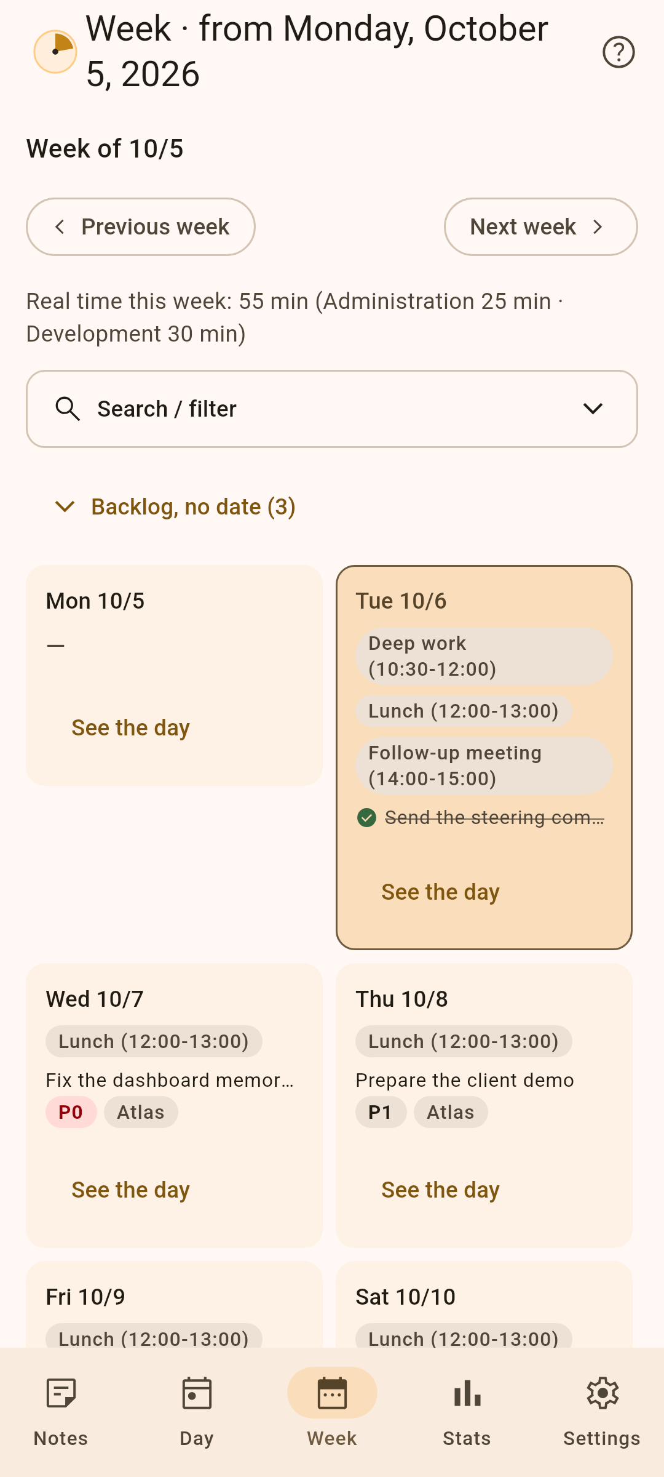Image resolution: width=664 pixels, height=1477 pixels.
Task: Open the Notes tab icon
Action: tap(61, 1393)
